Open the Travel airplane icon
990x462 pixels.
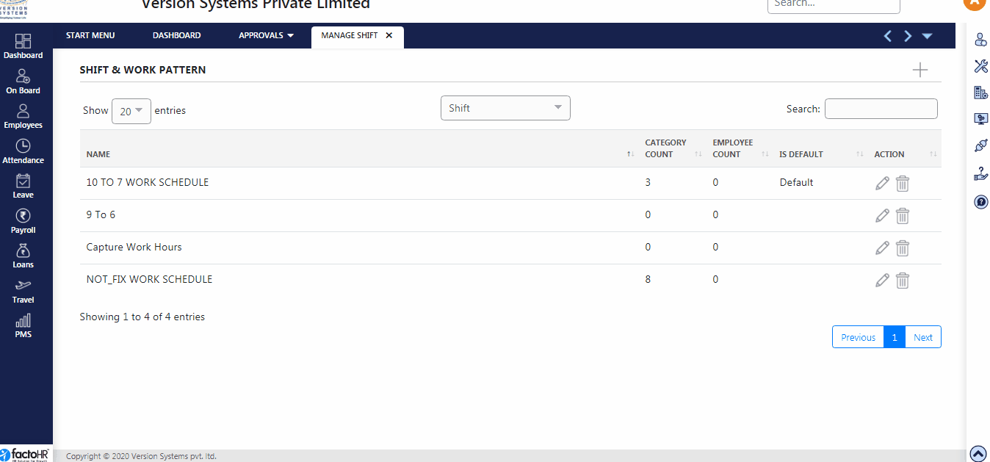(x=23, y=285)
